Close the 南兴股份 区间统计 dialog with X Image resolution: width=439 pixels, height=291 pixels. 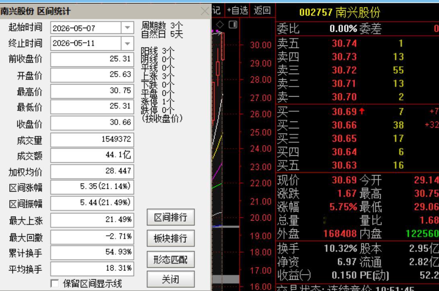point(205,11)
